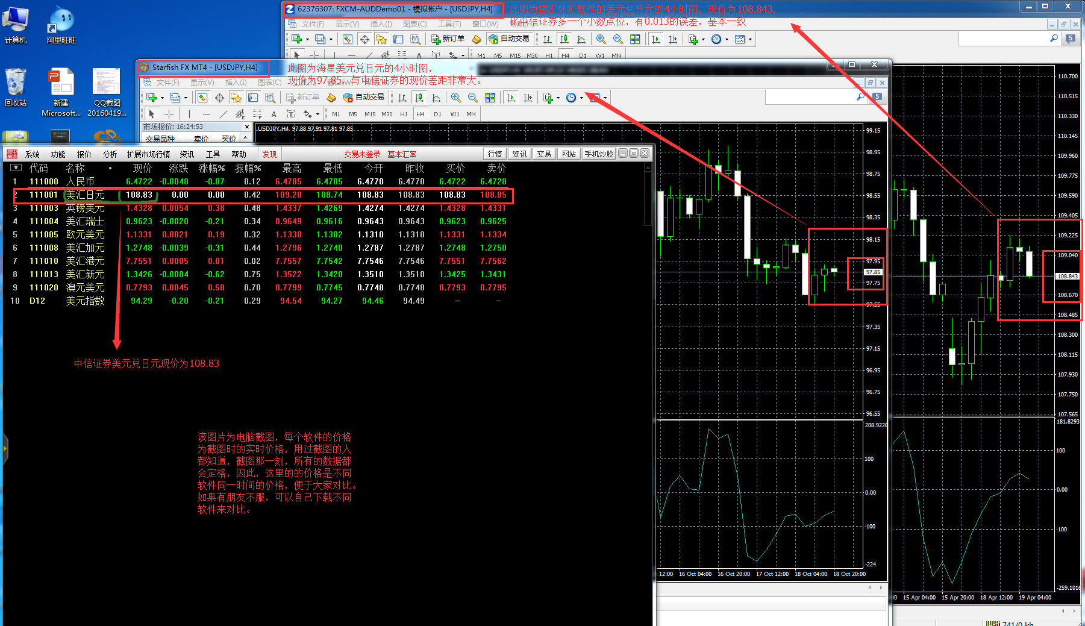Switch Starfish chart to line chart
Image resolution: width=1085 pixels, height=626 pixels.
click(x=436, y=98)
